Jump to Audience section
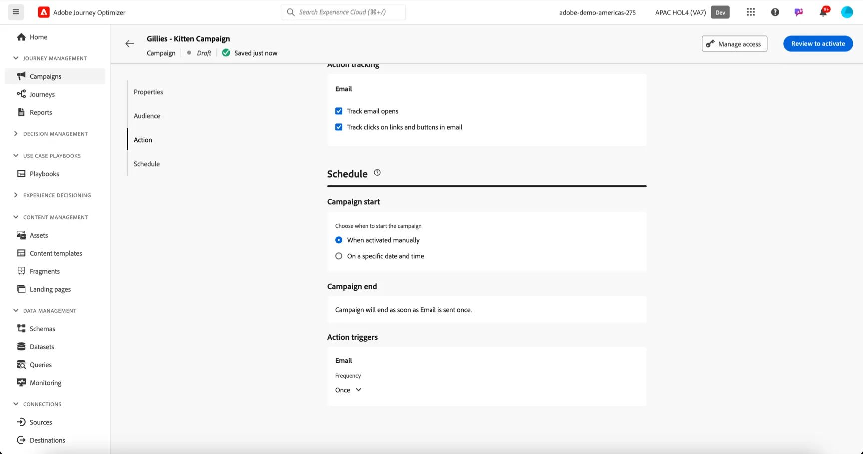The image size is (863, 454). pos(147,116)
